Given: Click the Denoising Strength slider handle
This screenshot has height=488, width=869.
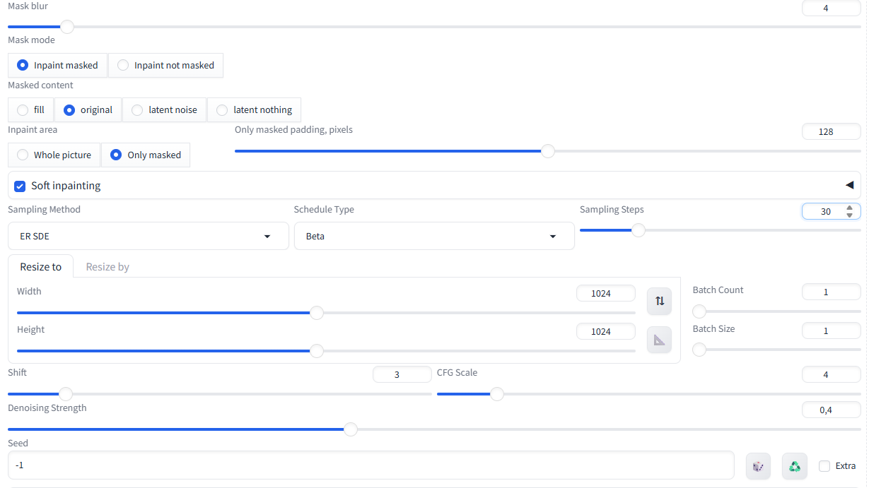Looking at the screenshot, I should pos(350,429).
